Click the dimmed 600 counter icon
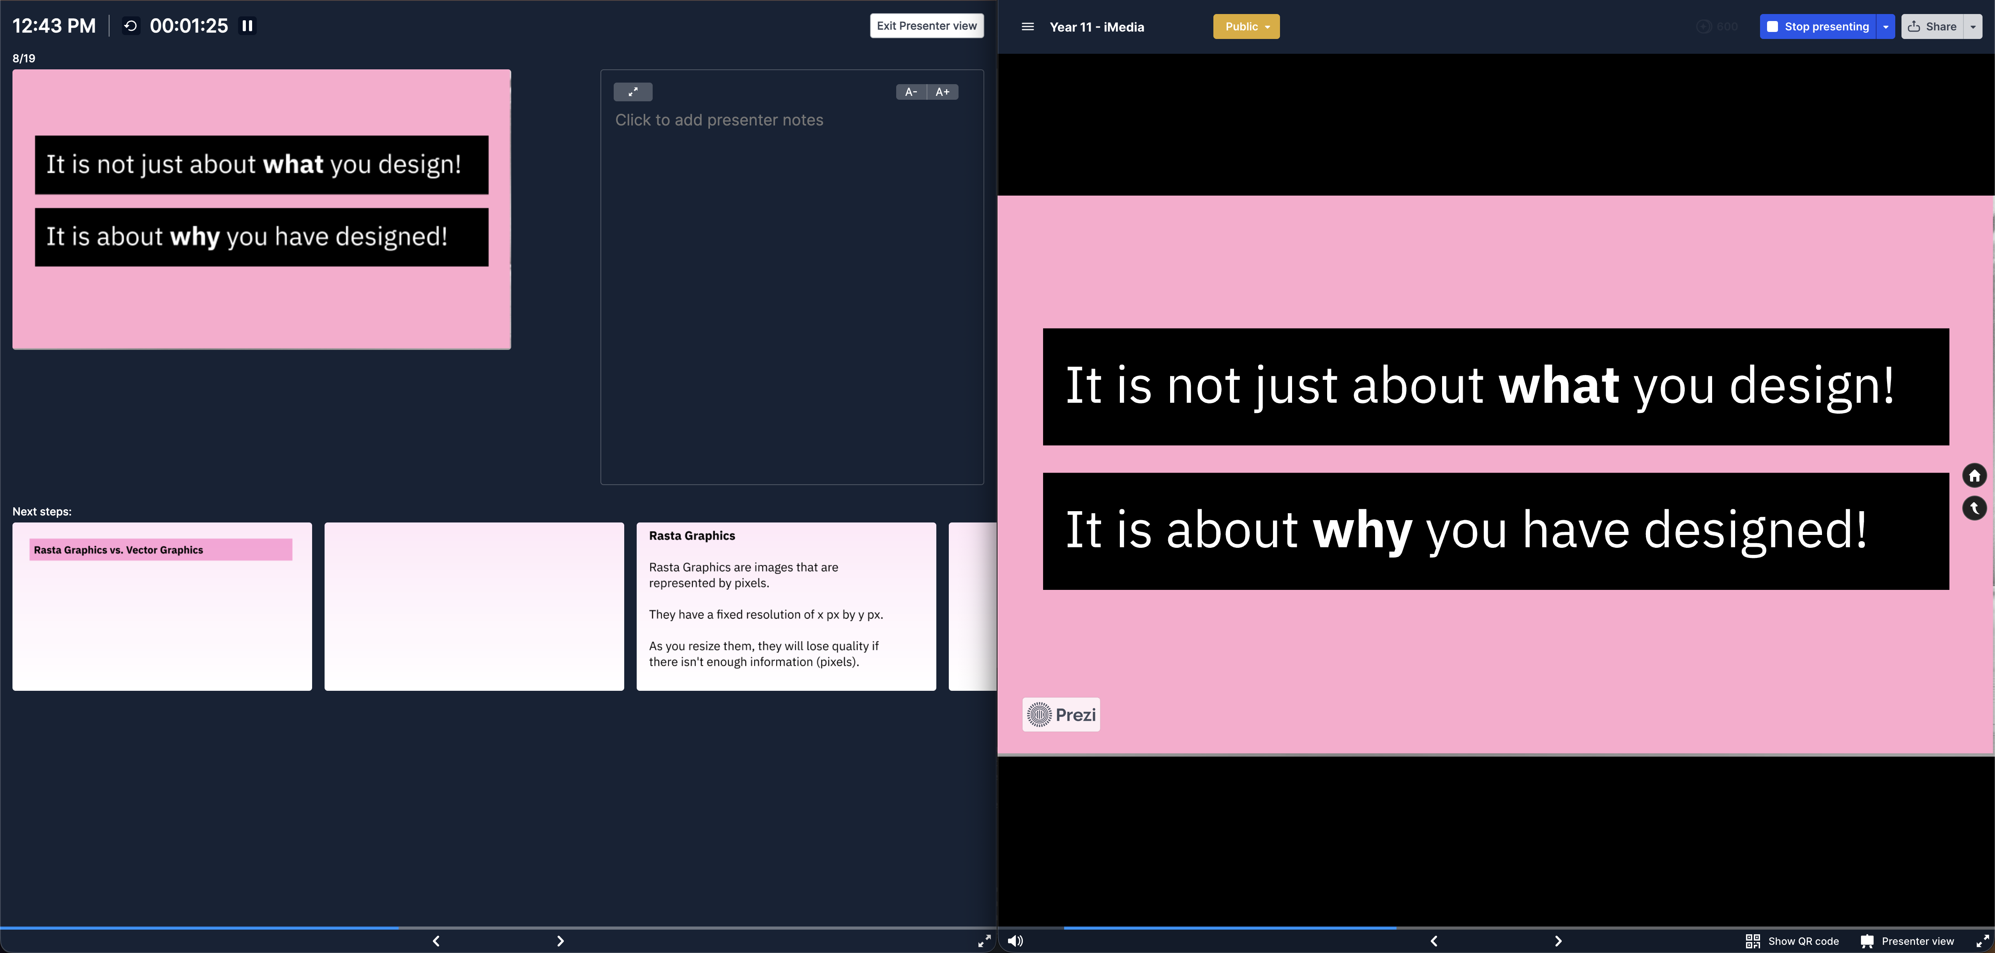The image size is (1995, 953). 1716,26
